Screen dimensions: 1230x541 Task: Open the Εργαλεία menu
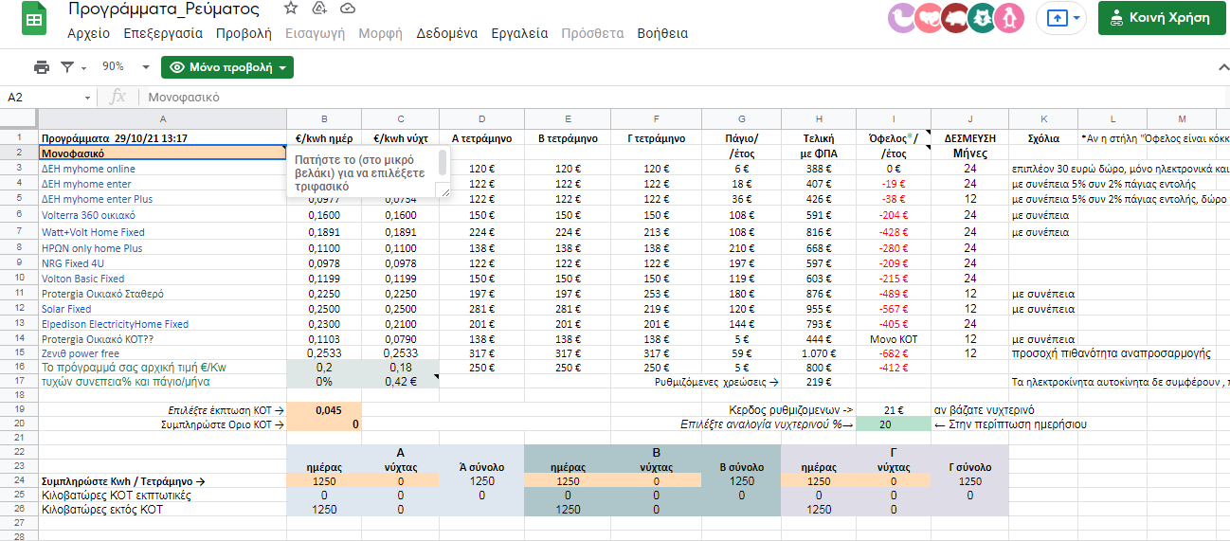coord(519,33)
